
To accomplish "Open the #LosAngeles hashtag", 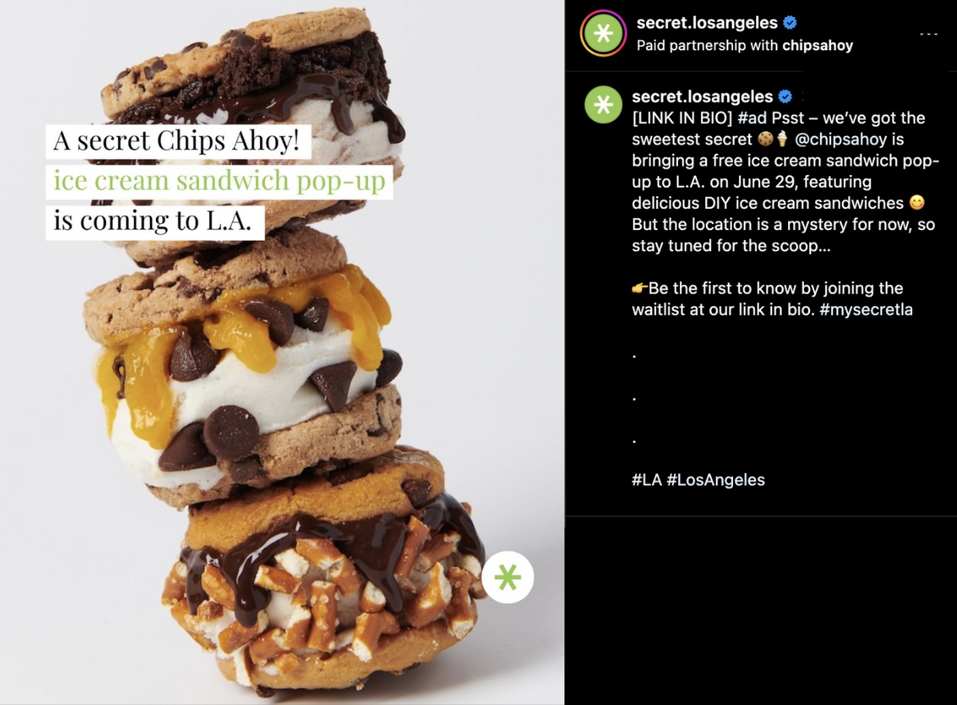I will point(716,480).
